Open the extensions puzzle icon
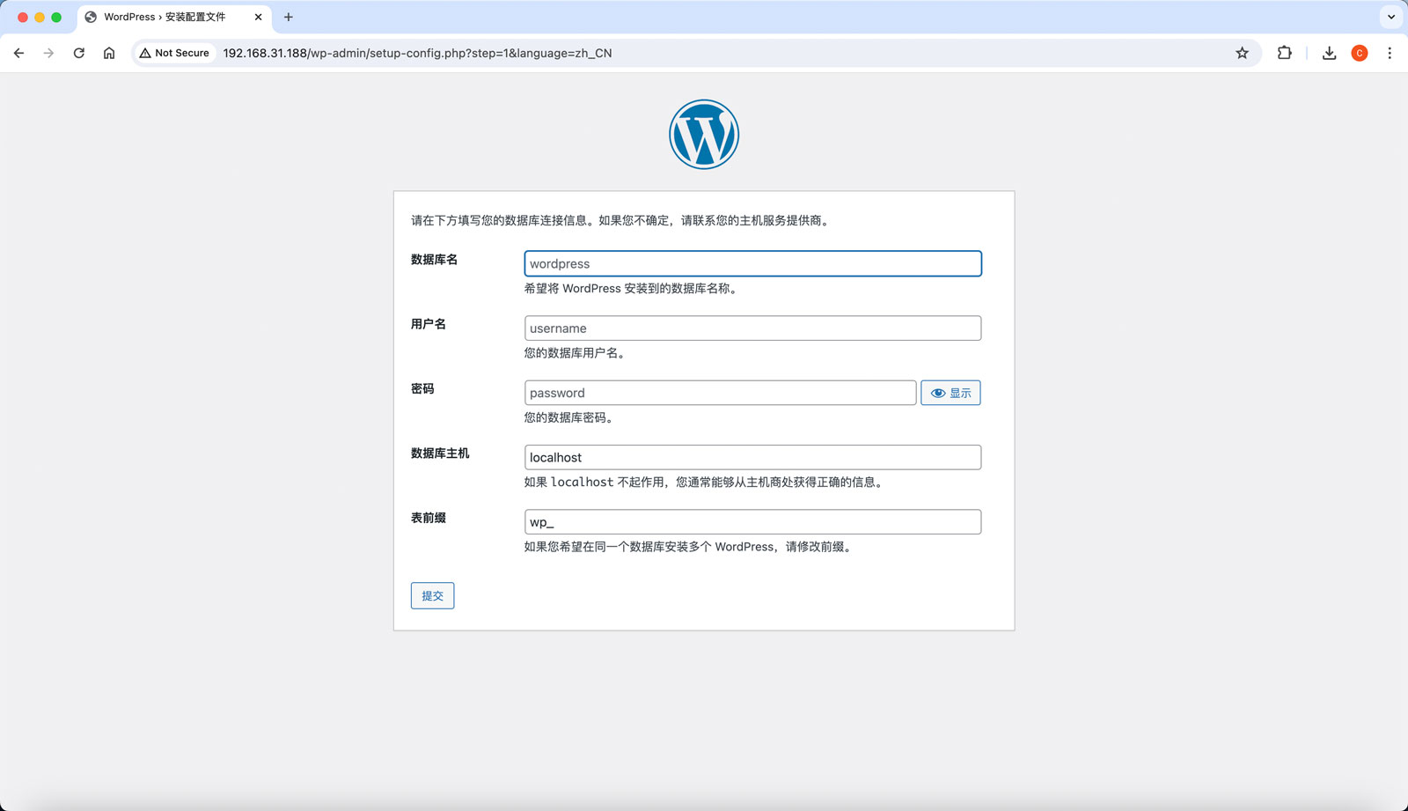 1284,53
